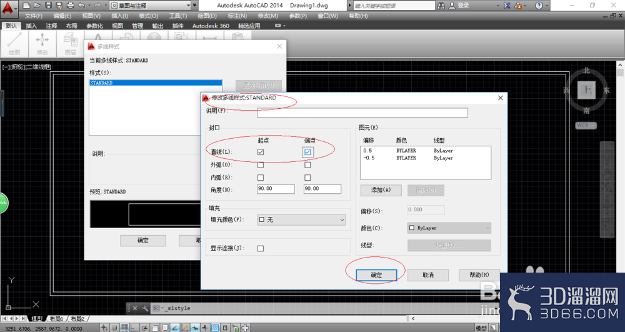Open the 填充颜色 dropdown showing 无
Viewport: 625px width, 332px height.
tap(301, 219)
